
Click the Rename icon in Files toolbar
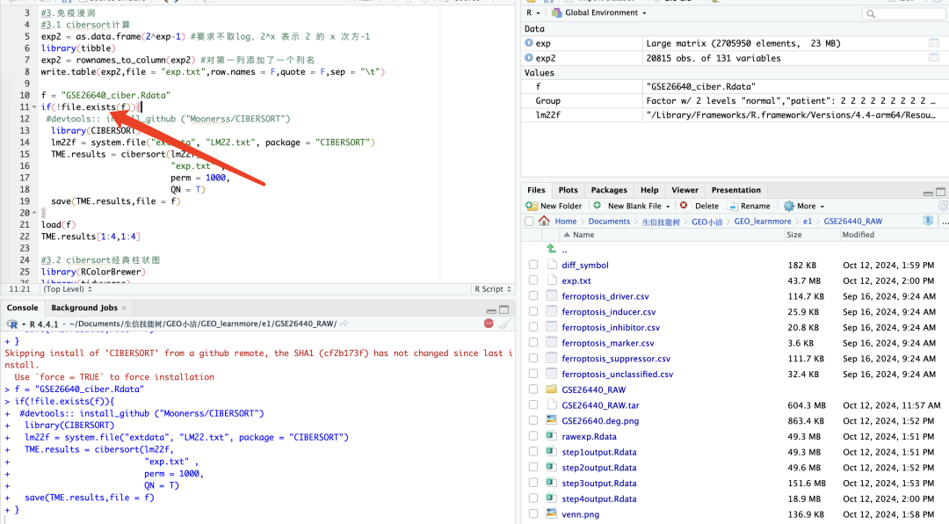tap(732, 206)
